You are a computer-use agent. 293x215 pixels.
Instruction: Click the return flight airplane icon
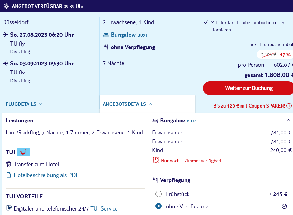[5, 63]
